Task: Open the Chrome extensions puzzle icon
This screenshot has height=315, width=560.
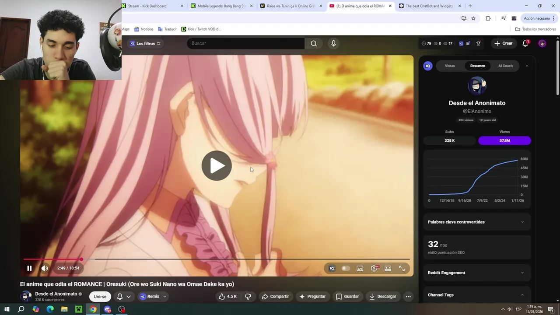Action: (488, 18)
